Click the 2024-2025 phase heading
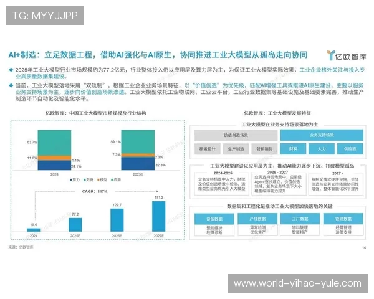The height and width of the screenshot is (299, 374). 223,173
